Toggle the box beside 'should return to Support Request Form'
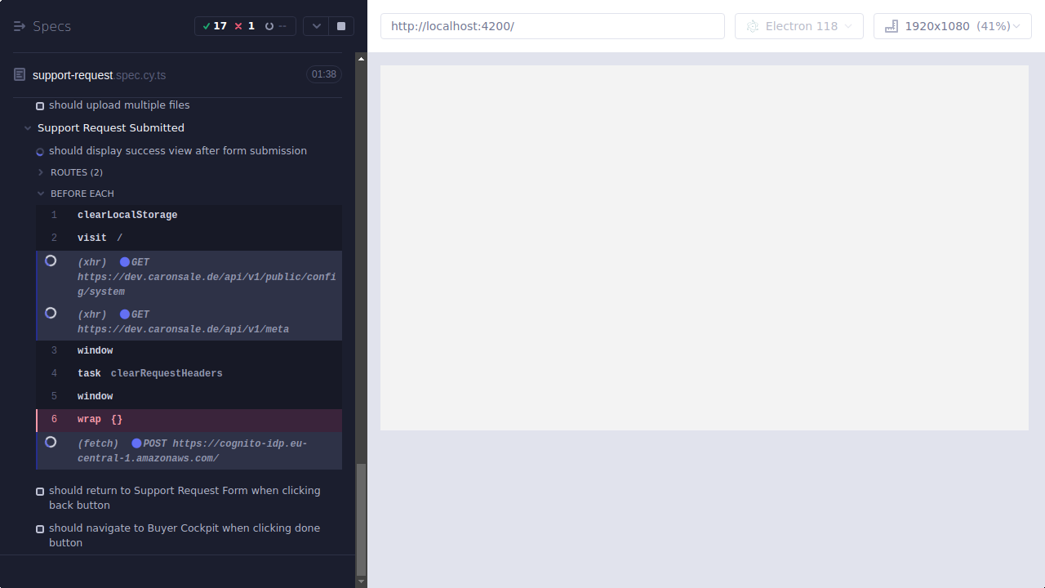The width and height of the screenshot is (1045, 588). [x=39, y=491]
